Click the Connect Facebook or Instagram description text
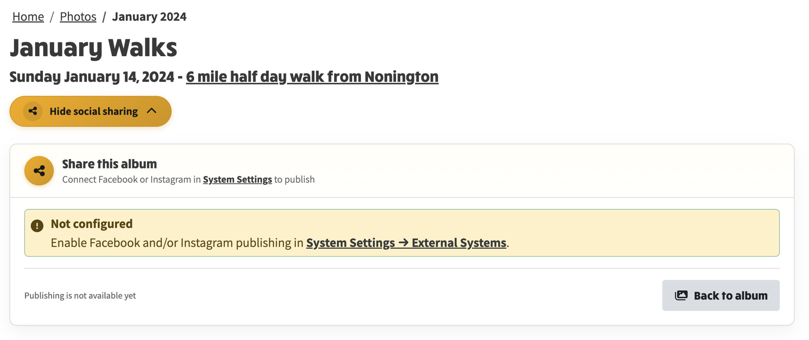809x340 pixels. pos(131,179)
